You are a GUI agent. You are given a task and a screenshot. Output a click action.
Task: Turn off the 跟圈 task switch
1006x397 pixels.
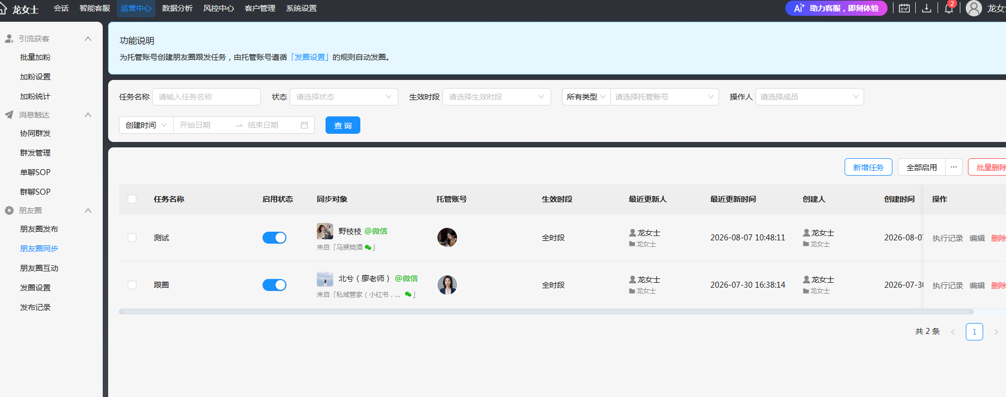(274, 285)
